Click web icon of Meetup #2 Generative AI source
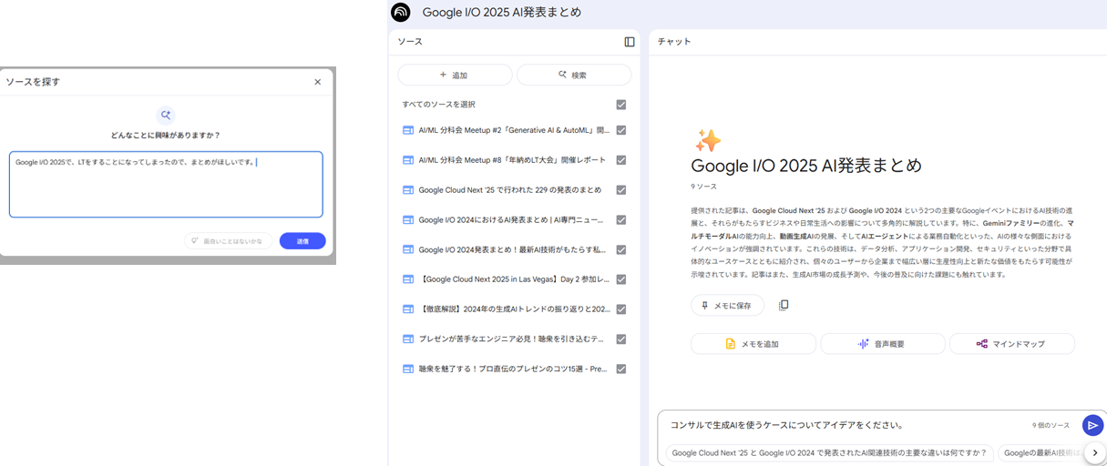Image resolution: width=1107 pixels, height=466 pixels. (408, 130)
